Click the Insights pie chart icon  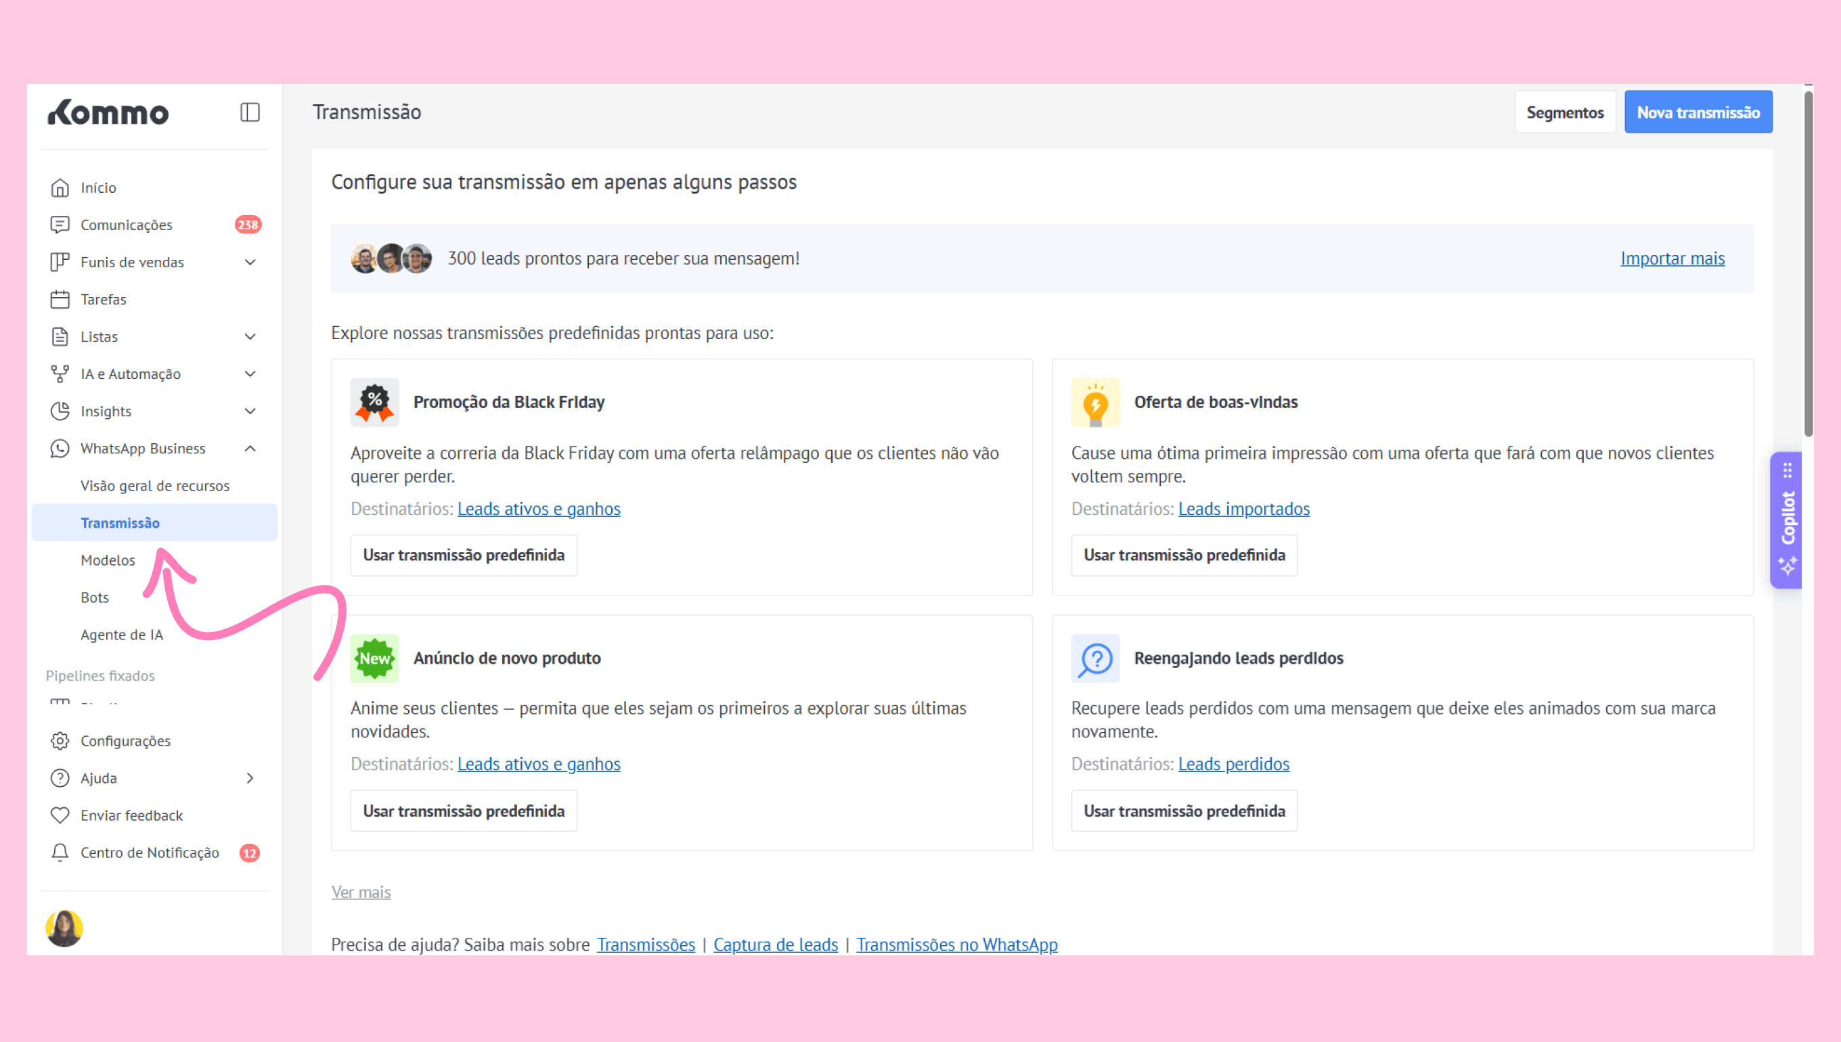[x=60, y=411]
